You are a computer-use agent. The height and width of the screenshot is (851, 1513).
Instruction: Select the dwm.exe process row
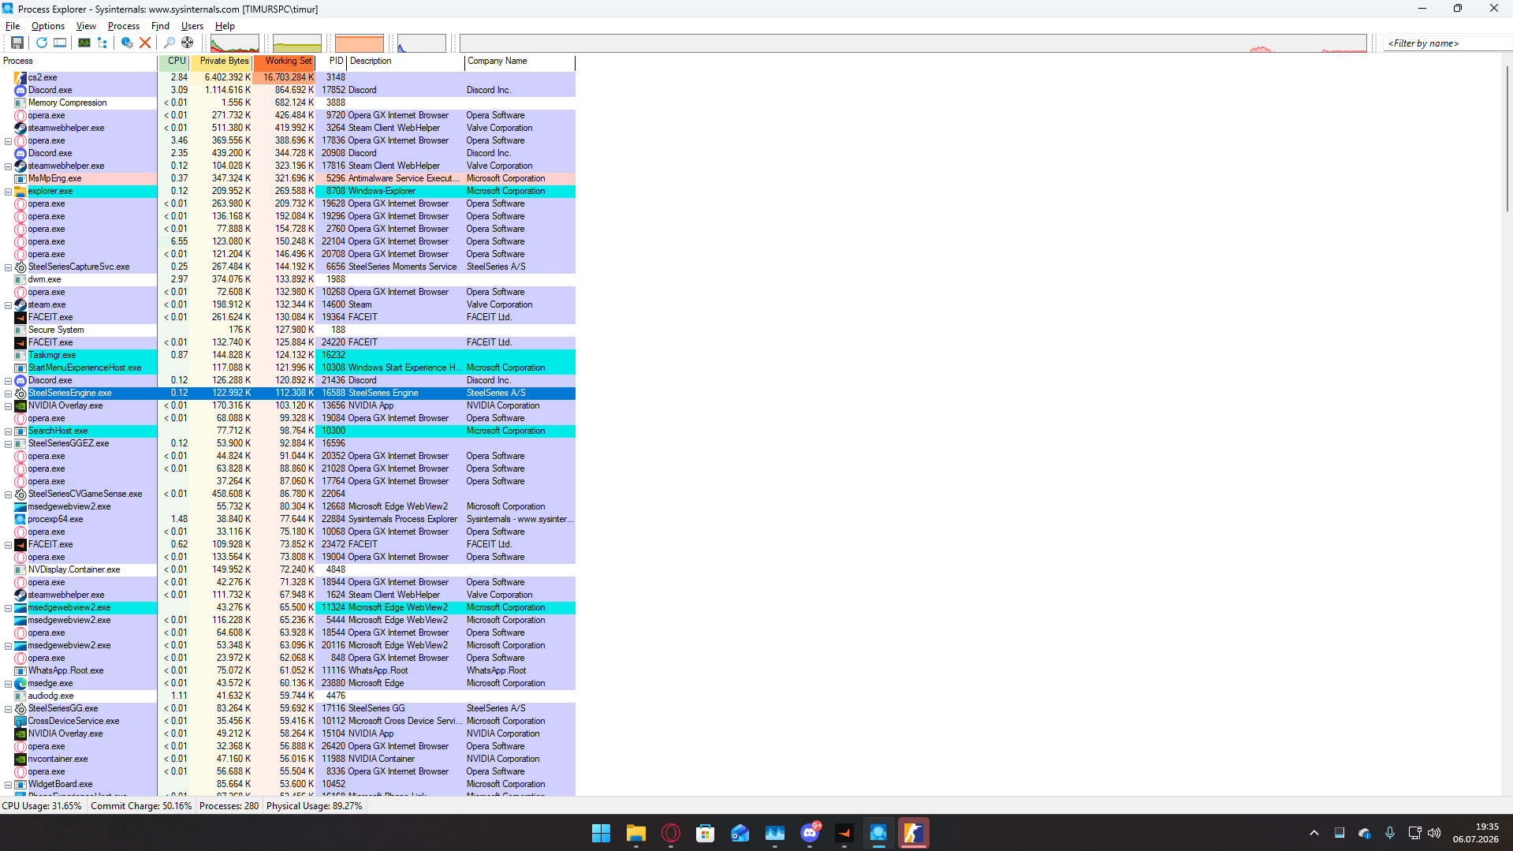[288, 279]
